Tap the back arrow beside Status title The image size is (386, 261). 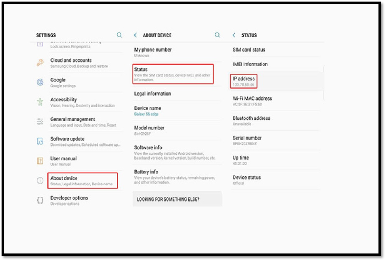[x=234, y=35]
